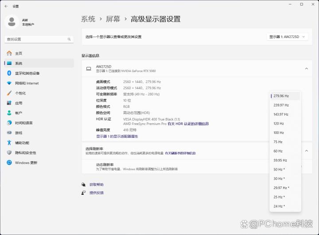Open the 显示器 1: AW2725D dropdown
The height and width of the screenshot is (235, 319).
288,37
